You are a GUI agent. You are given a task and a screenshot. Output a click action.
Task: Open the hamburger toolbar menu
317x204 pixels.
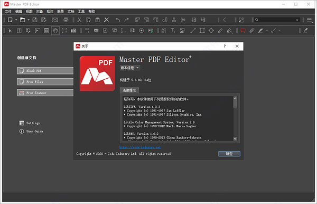[309, 20]
